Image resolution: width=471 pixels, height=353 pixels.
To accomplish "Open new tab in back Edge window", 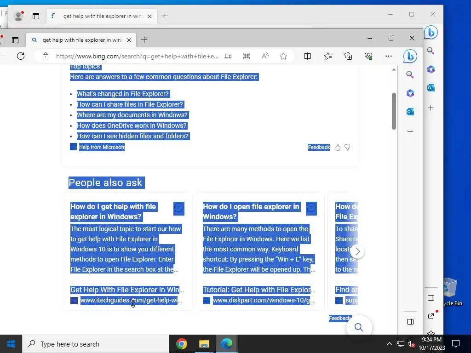I will click(x=165, y=16).
